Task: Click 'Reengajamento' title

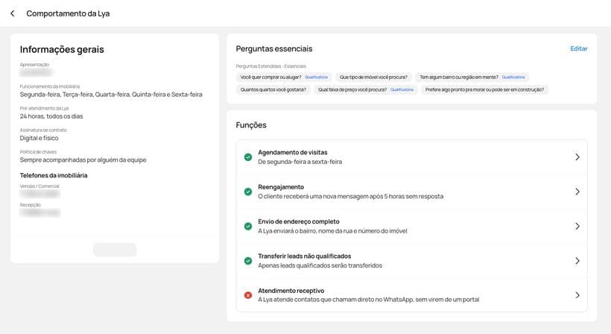Action: (x=281, y=187)
